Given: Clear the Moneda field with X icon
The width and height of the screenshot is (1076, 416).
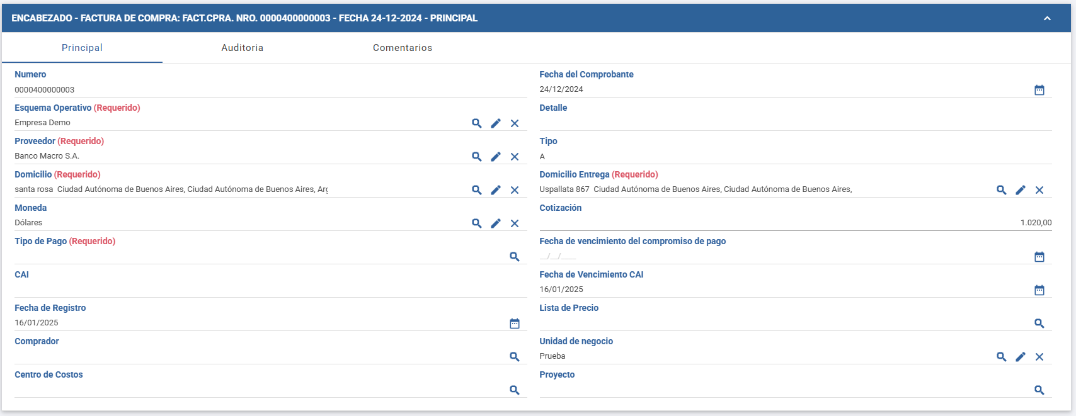Looking at the screenshot, I should [x=515, y=223].
